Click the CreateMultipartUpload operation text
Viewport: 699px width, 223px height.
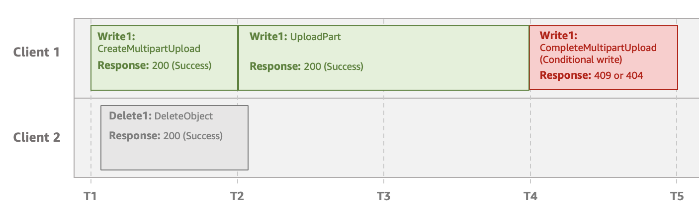pyautogui.click(x=149, y=49)
